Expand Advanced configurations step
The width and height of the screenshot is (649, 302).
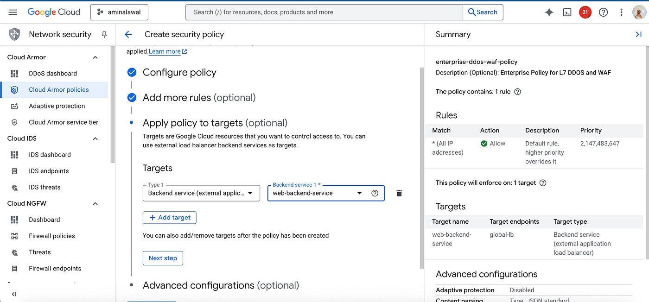tap(221, 285)
